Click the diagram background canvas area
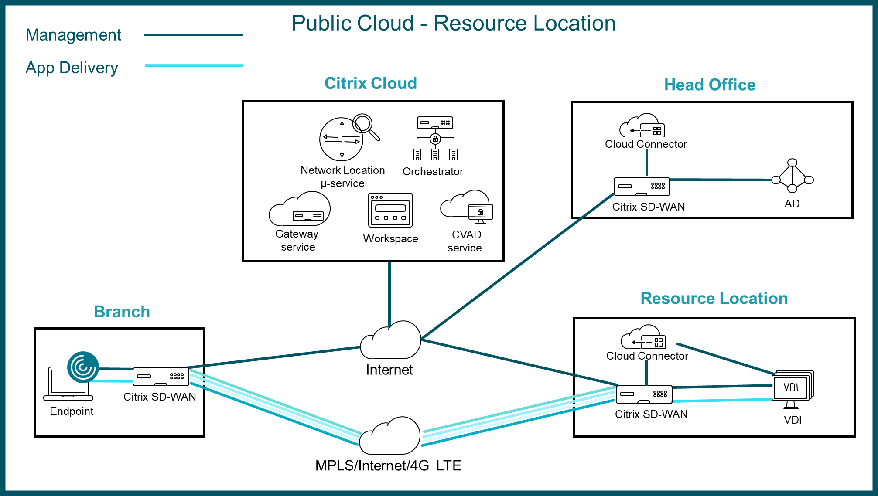 pyautogui.click(x=439, y=248)
